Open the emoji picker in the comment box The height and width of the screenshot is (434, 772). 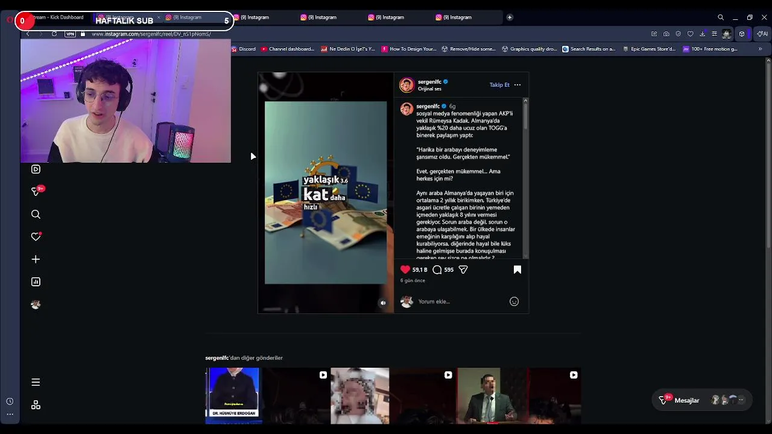514,301
